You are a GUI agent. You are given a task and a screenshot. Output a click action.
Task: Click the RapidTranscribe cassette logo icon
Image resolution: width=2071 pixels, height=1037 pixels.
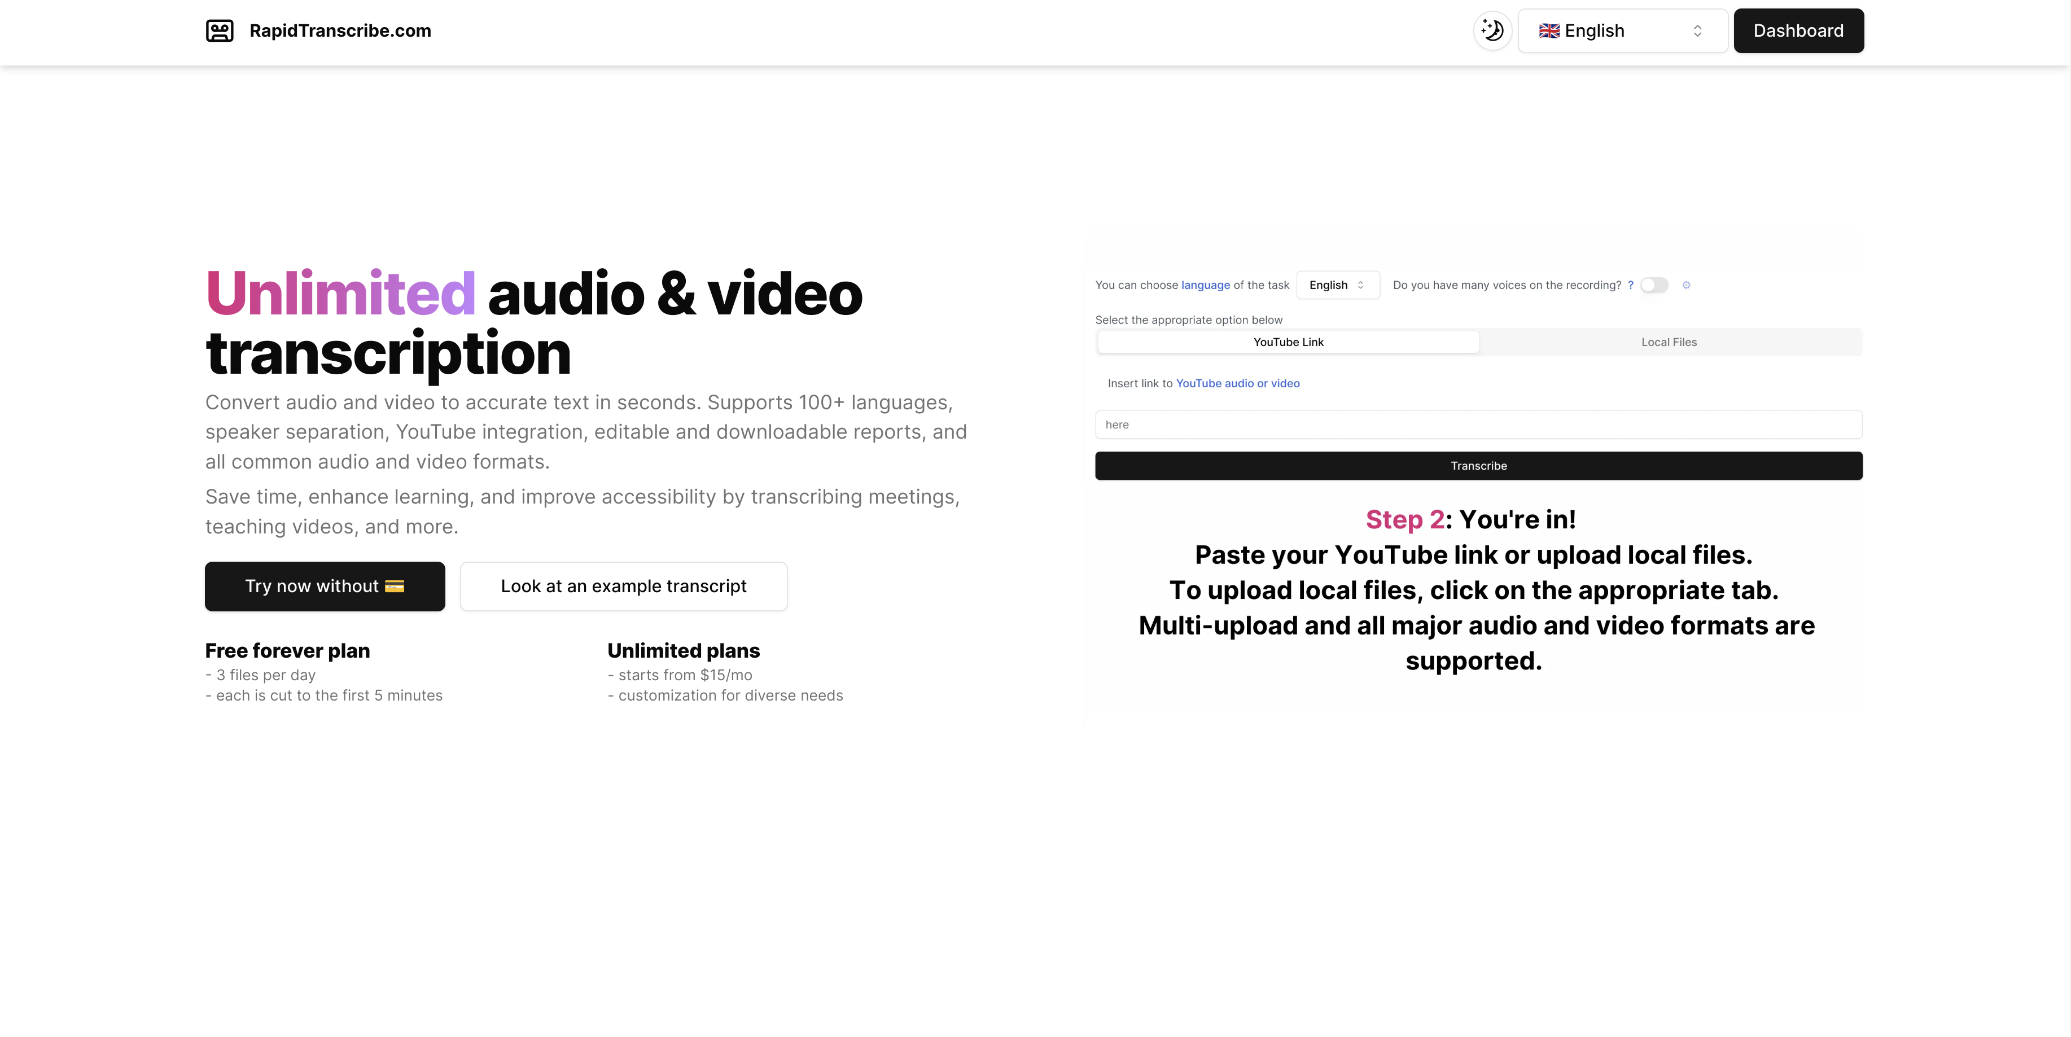tap(220, 30)
